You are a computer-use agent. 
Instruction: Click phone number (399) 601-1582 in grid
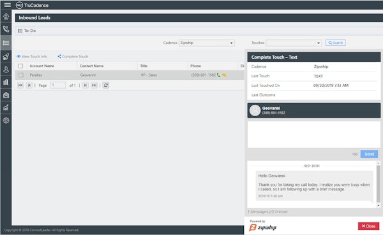tap(203, 75)
